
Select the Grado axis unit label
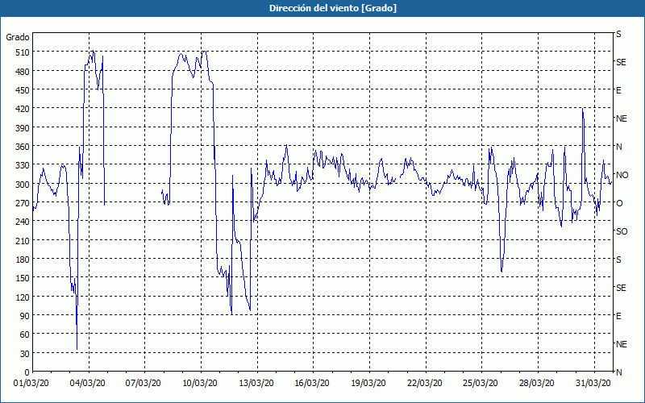18,37
